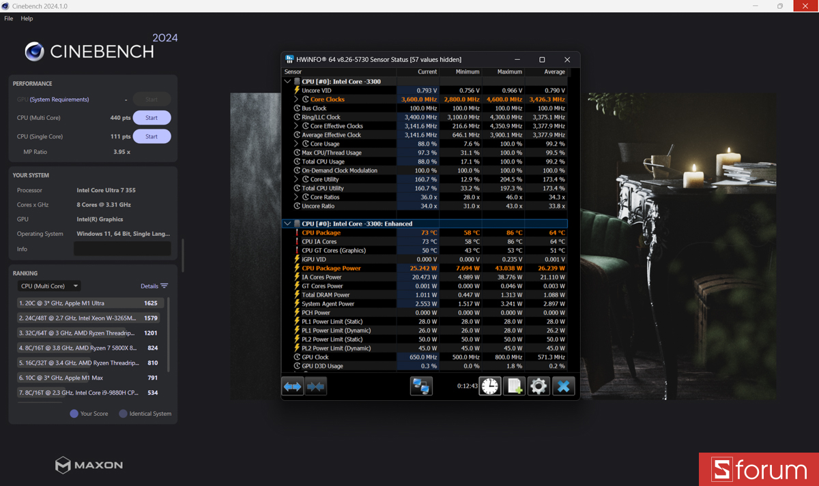Click the Cinebench sphere logo
Image resolution: width=819 pixels, height=486 pixels.
tap(35, 51)
